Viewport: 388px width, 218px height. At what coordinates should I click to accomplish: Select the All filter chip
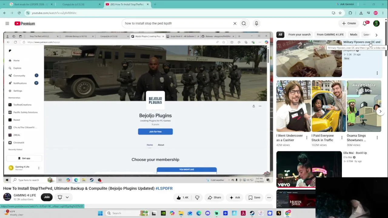coord(280,35)
